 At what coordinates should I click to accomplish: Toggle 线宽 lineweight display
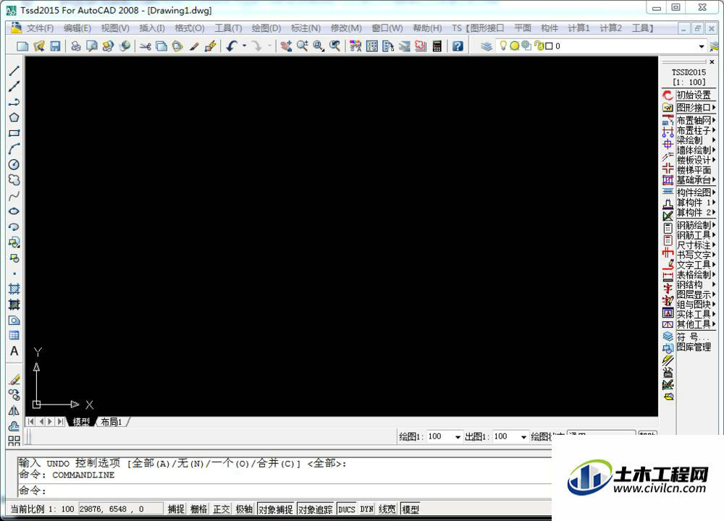[387, 509]
